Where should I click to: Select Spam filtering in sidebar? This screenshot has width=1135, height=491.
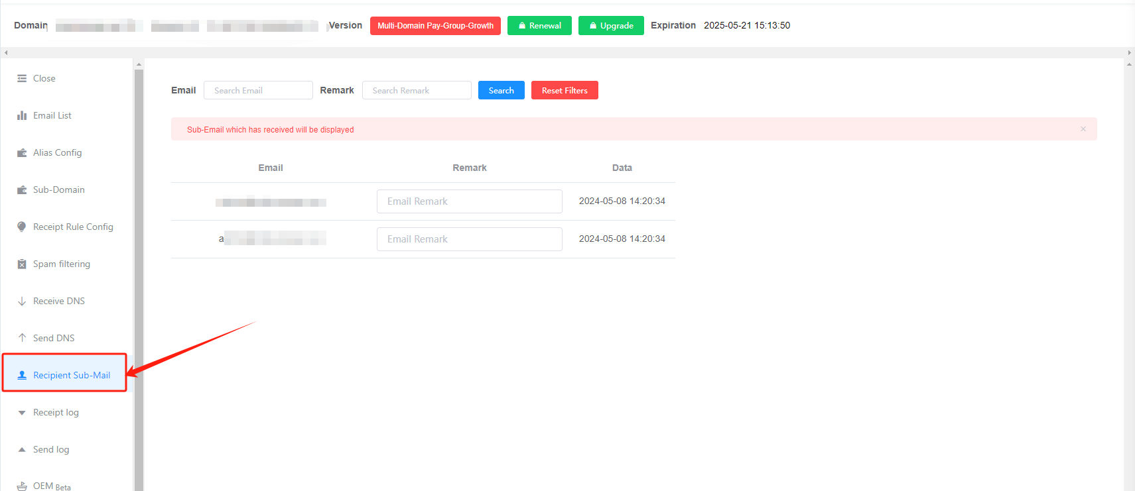pyautogui.click(x=62, y=264)
